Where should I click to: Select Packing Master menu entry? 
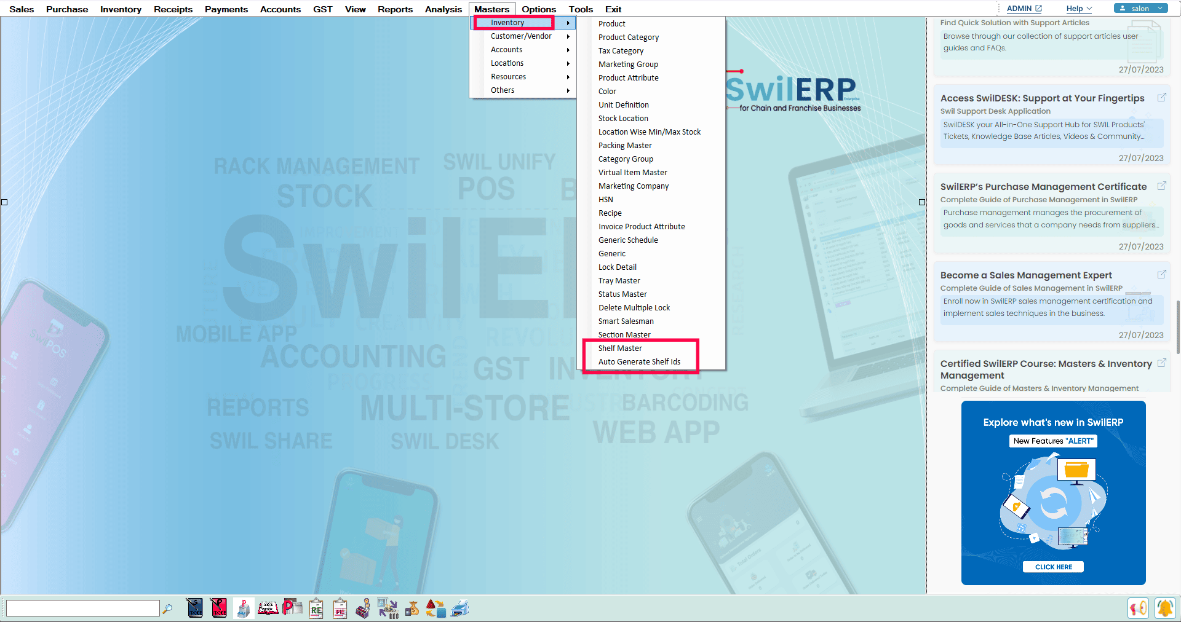click(x=651, y=146)
